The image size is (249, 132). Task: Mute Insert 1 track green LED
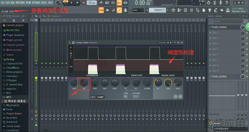click(x=42, y=63)
